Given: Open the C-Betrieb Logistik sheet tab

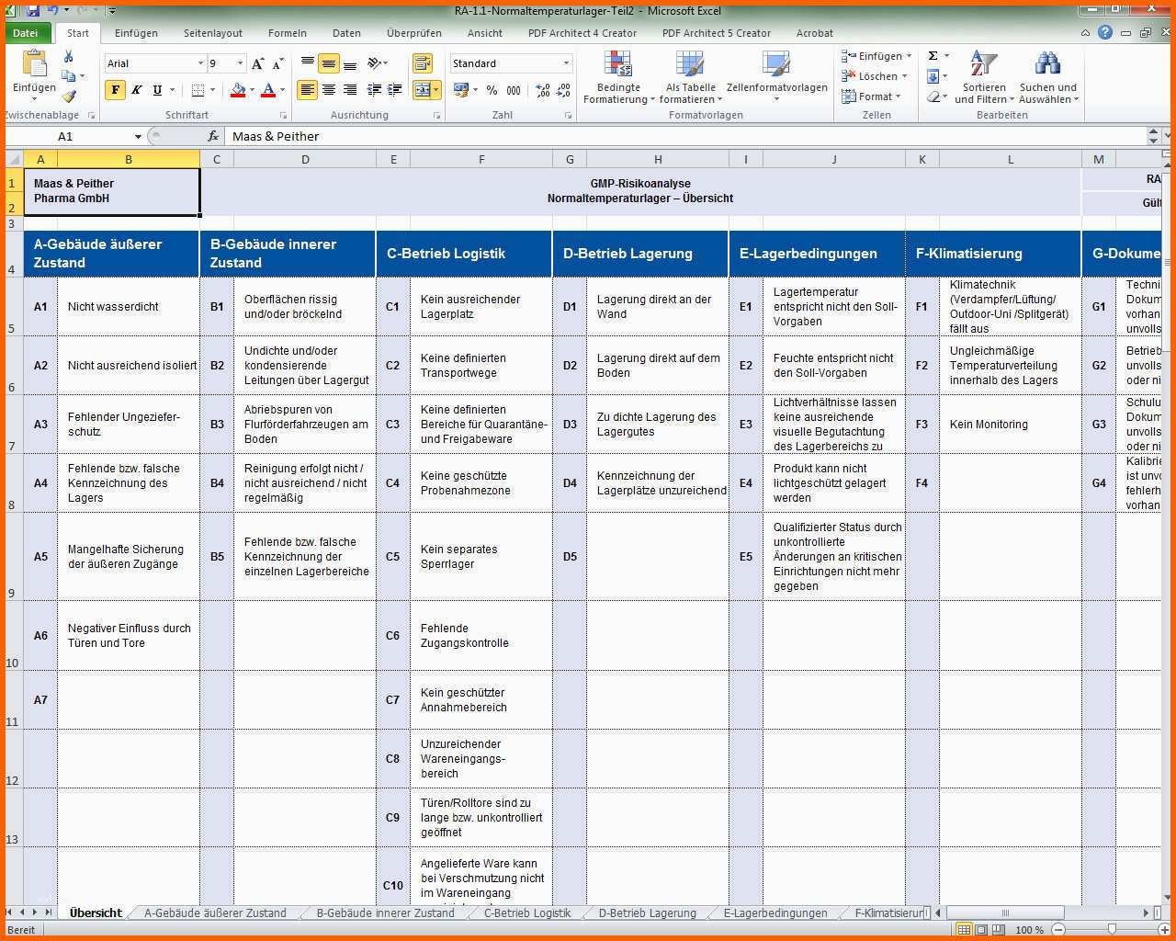Looking at the screenshot, I should coord(527,913).
